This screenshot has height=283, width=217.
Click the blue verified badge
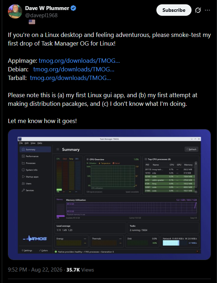coord(73,8)
